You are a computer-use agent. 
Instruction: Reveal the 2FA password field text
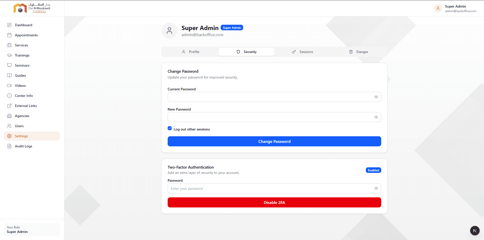[x=376, y=188]
